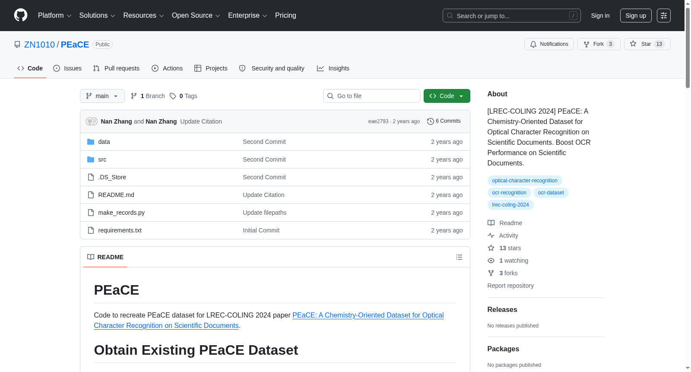
Task: Open the make_records.py file name
Action: click(121, 213)
